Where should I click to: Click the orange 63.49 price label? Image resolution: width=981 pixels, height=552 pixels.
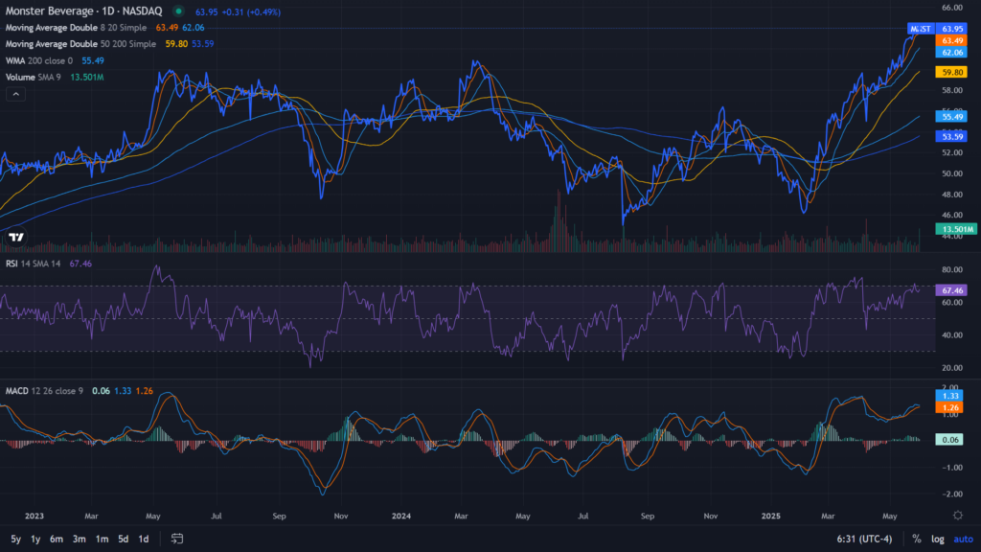tap(952, 40)
